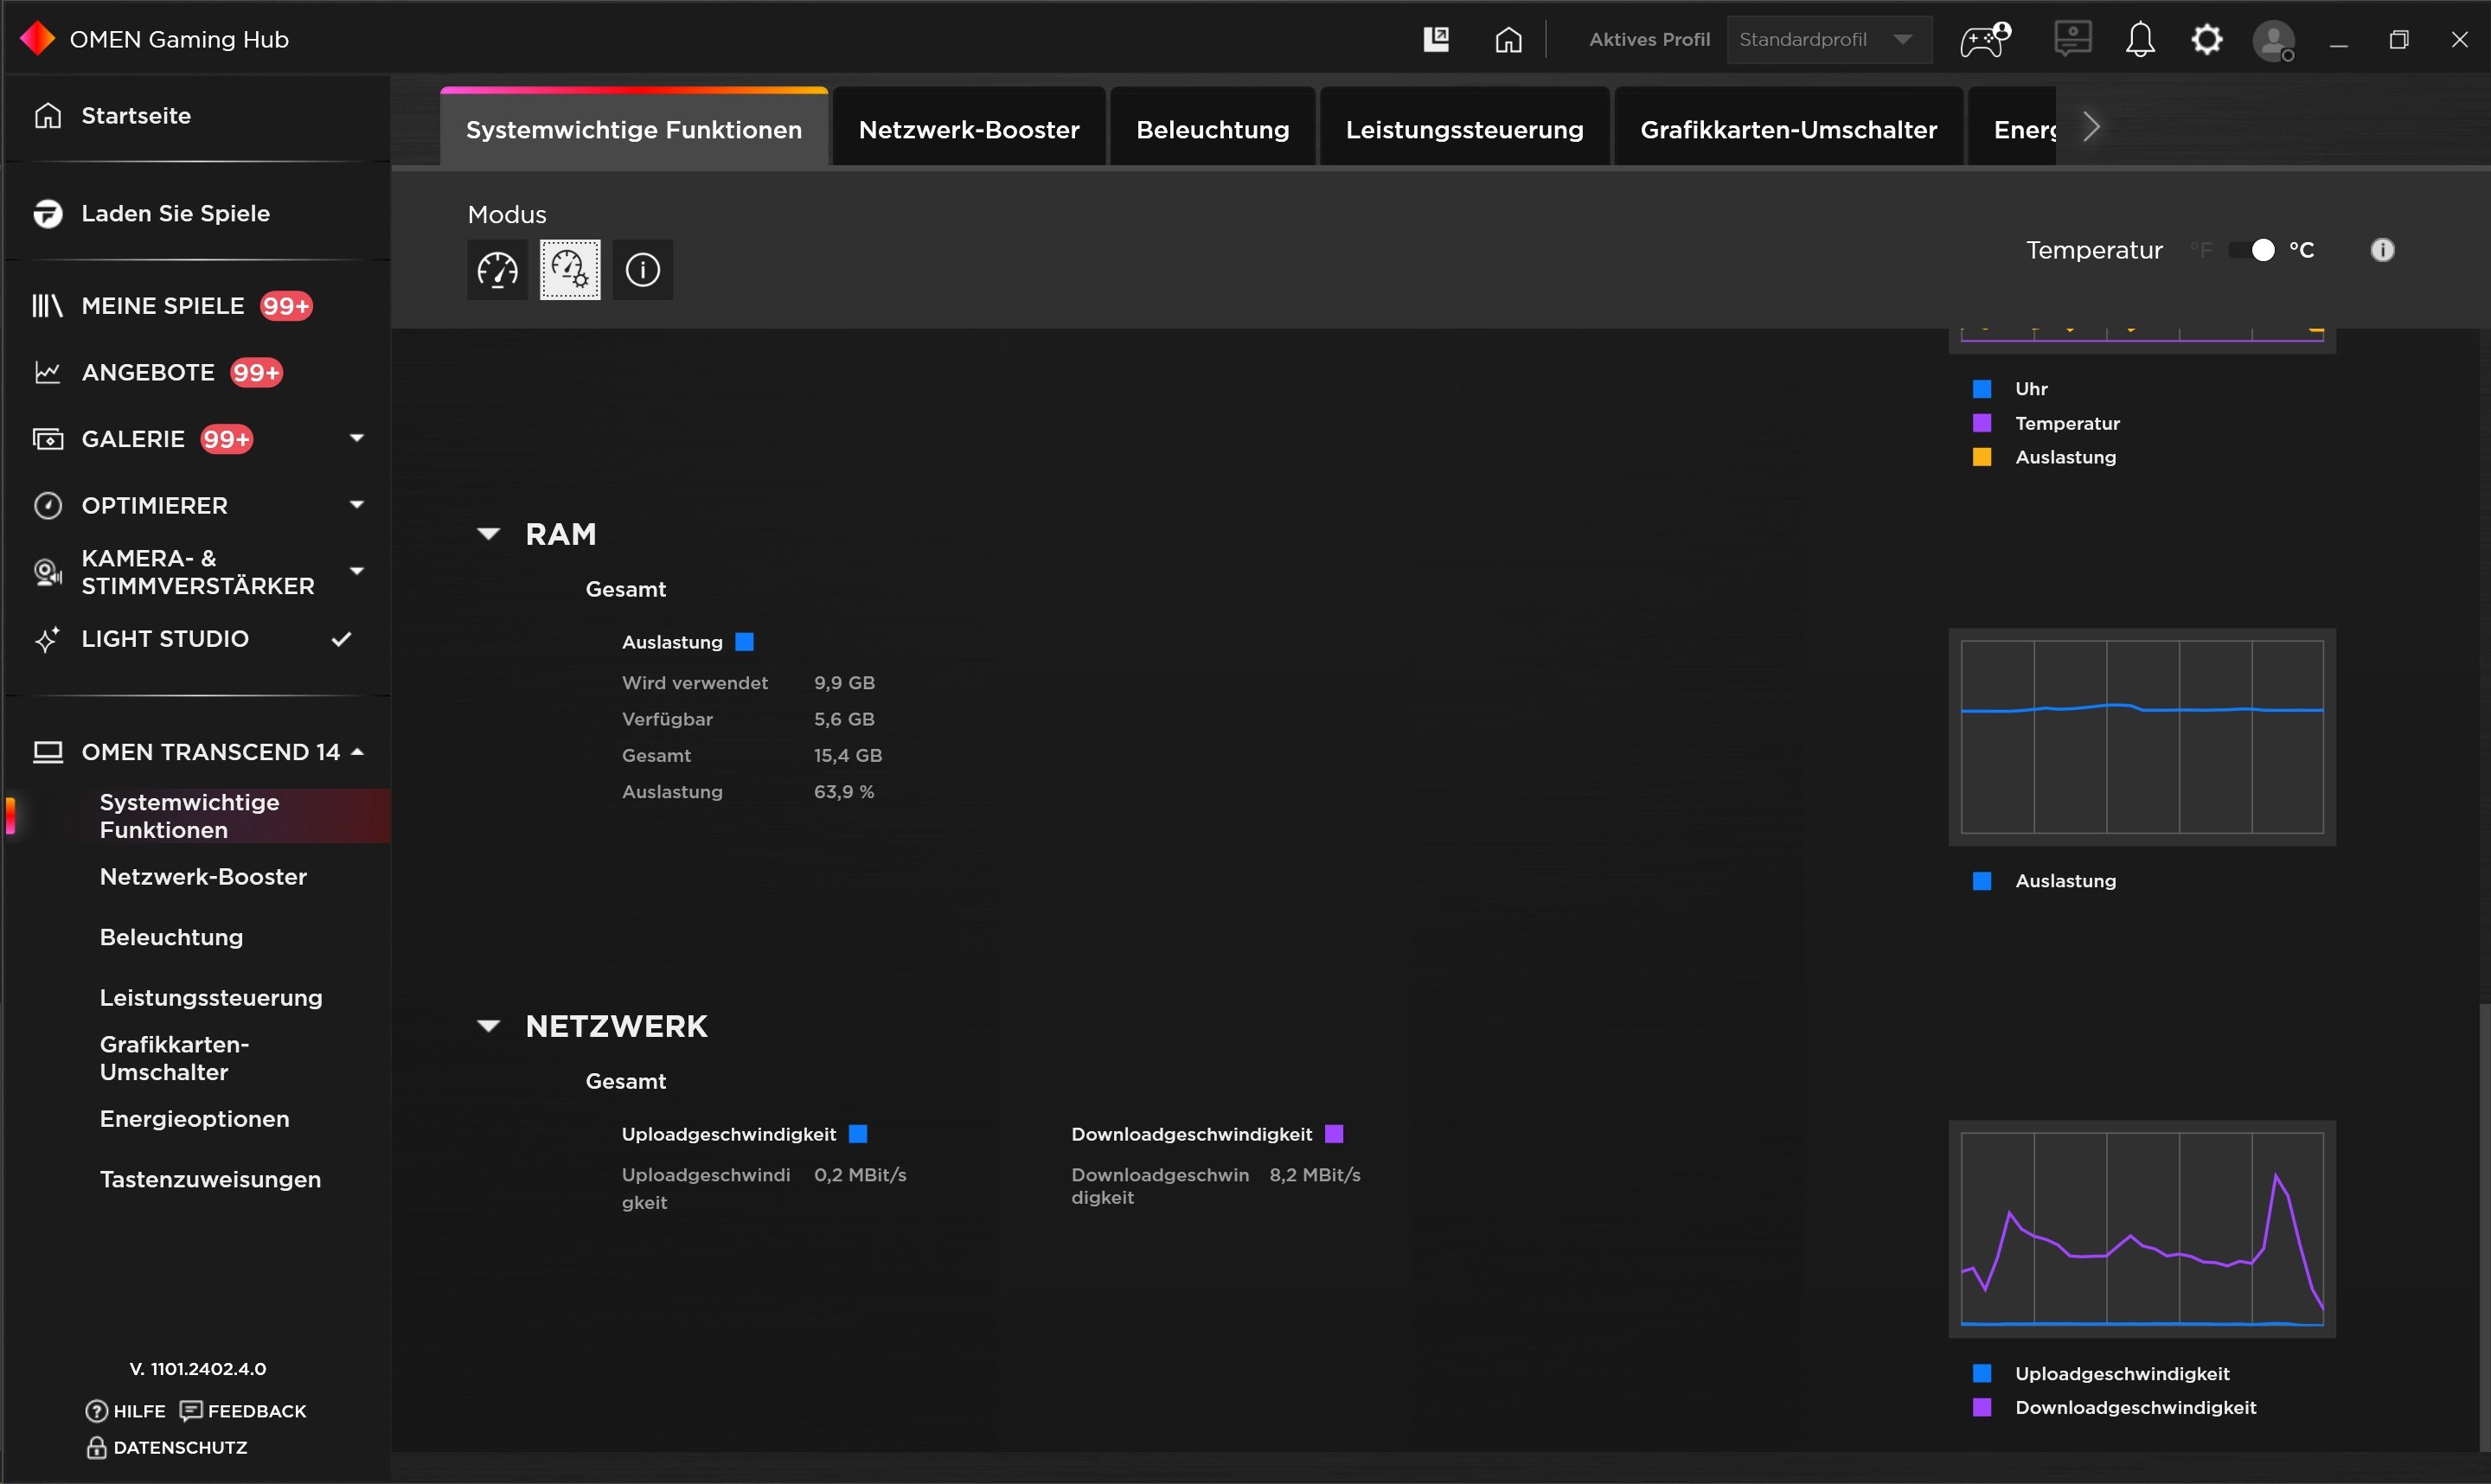Image resolution: width=2491 pixels, height=1484 pixels.
Task: Click the 63,9 % Auslastung value
Action: (x=844, y=792)
